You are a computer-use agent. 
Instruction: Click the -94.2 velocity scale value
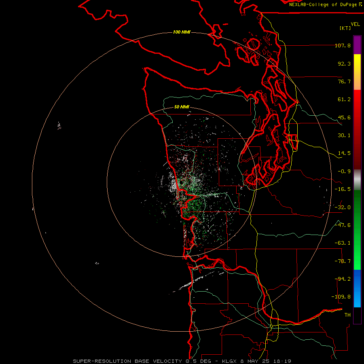(343, 279)
